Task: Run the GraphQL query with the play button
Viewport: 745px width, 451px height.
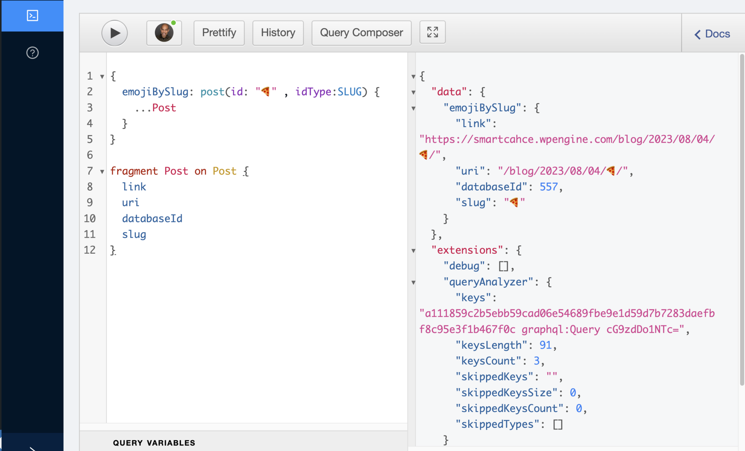Action: pyautogui.click(x=114, y=32)
